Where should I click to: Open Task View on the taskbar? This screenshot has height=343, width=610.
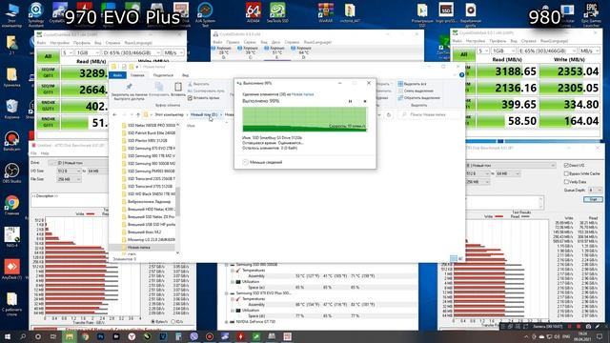click(x=53, y=336)
